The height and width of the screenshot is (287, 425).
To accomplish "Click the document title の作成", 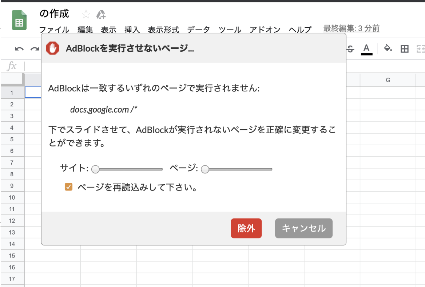I will pyautogui.click(x=54, y=13).
